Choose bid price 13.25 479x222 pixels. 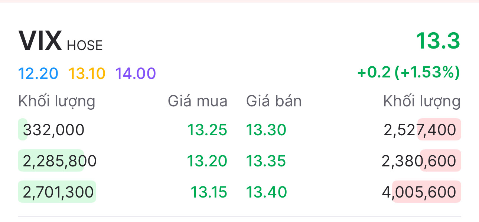click(x=207, y=130)
